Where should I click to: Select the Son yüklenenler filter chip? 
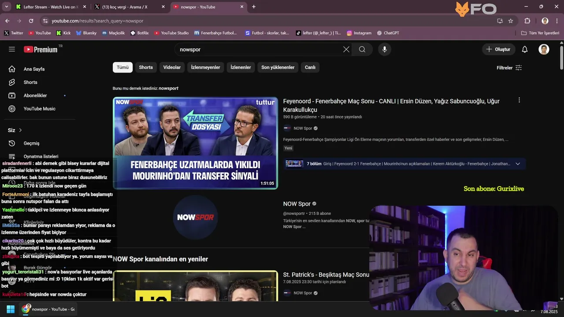click(278, 67)
